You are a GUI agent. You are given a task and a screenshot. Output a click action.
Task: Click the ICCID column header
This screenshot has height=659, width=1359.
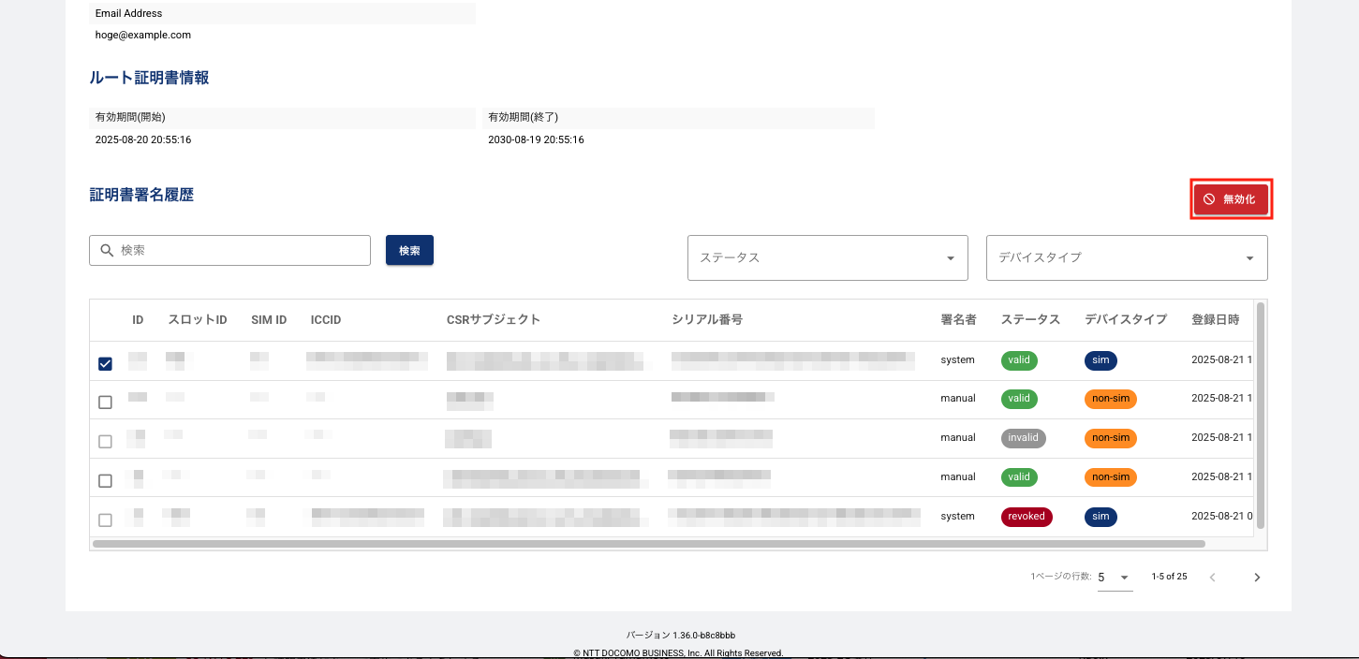point(326,320)
